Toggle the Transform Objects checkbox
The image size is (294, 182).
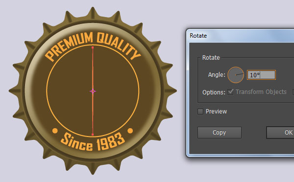pos(230,92)
